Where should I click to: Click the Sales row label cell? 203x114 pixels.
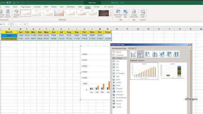pos(9,35)
